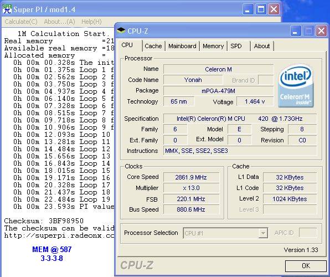Open the Help(H) menu

pyautogui.click(x=91, y=22)
